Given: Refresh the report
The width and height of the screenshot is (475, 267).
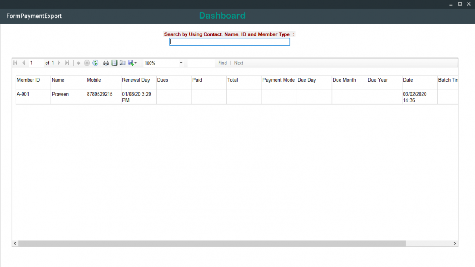Looking at the screenshot, I should (x=95, y=63).
